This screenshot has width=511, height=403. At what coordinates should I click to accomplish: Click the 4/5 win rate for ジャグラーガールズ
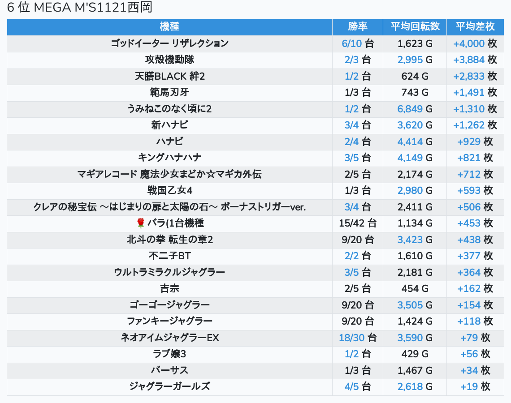(351, 386)
